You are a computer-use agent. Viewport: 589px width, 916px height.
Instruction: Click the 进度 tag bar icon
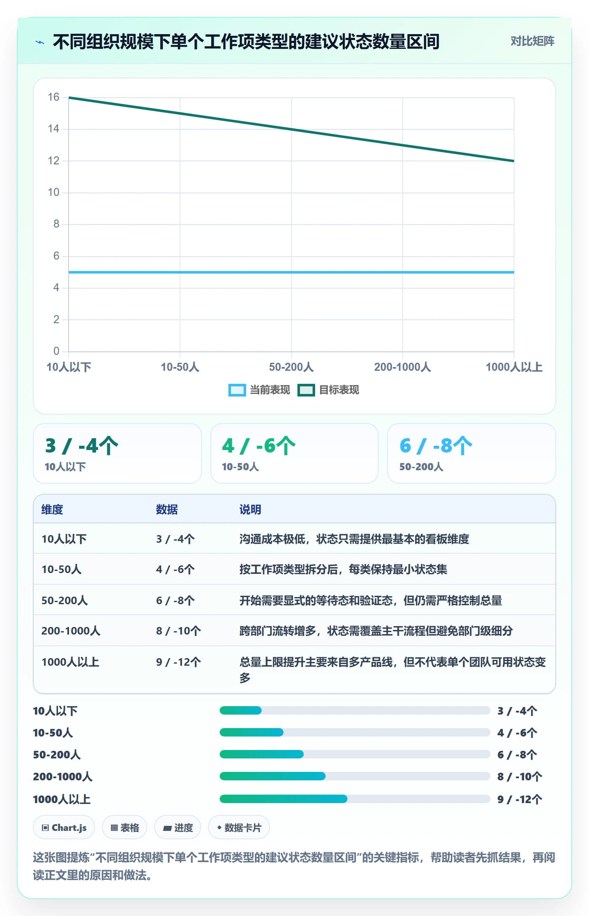pyautogui.click(x=167, y=828)
